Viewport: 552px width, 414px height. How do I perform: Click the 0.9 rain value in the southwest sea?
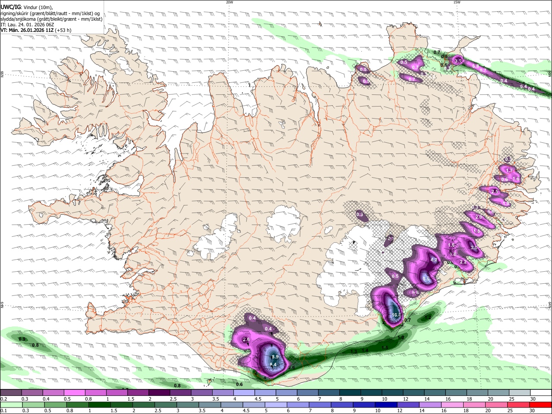tap(22, 339)
